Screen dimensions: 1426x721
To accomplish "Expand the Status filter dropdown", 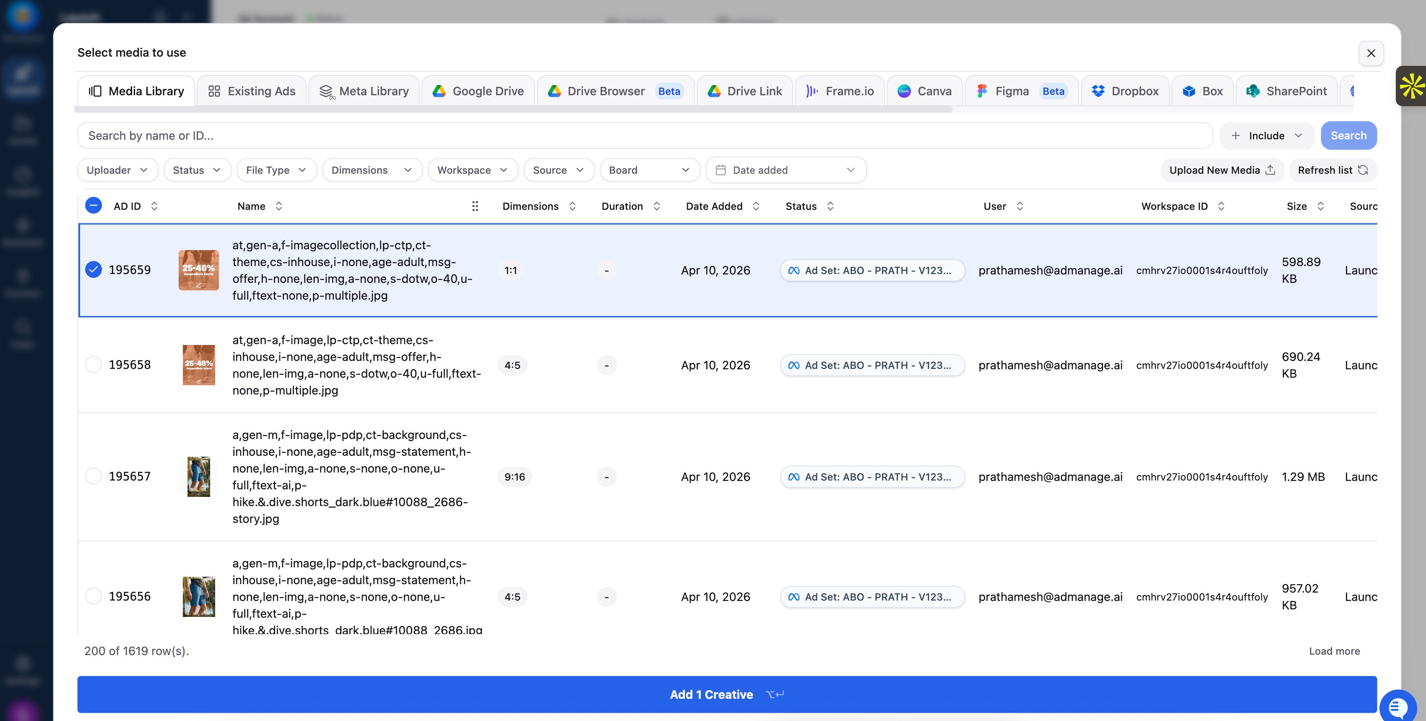I will pos(197,170).
